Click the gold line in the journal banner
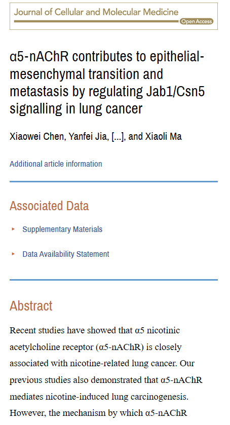 (x=97, y=21)
